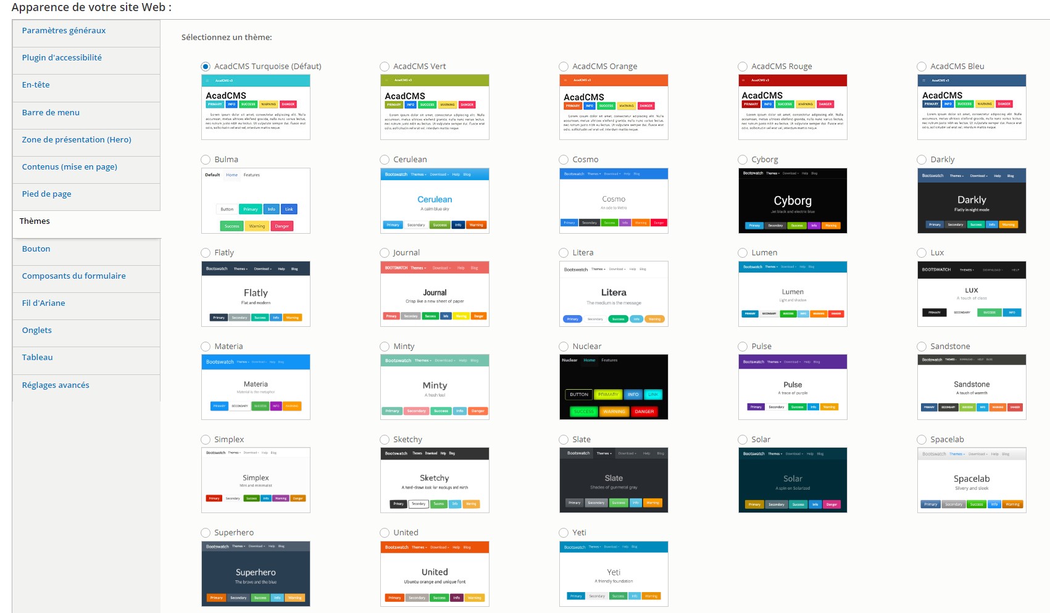
Task: Choose the Nuclear radio button
Action: pos(564,347)
